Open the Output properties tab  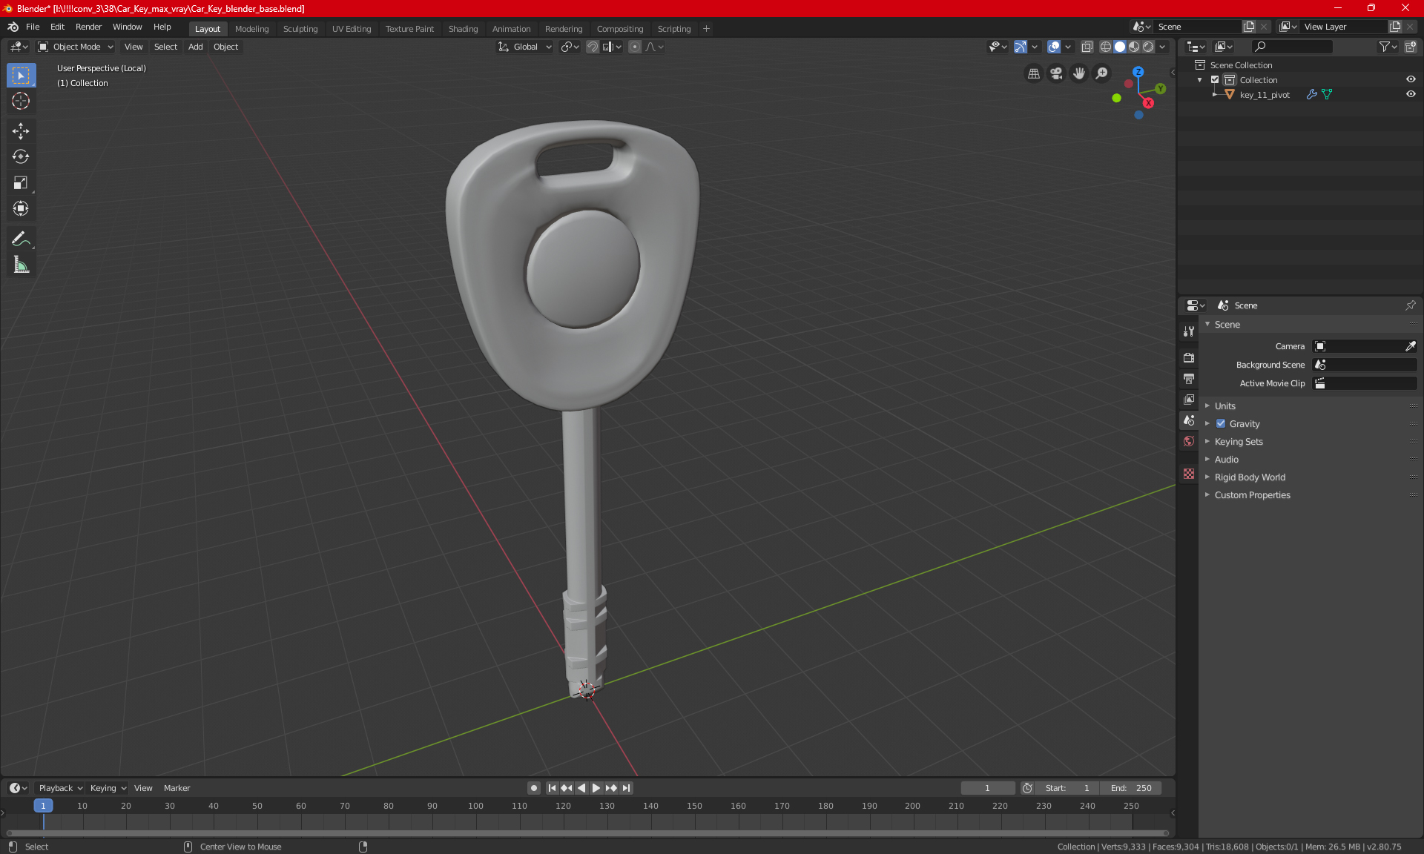[1189, 379]
